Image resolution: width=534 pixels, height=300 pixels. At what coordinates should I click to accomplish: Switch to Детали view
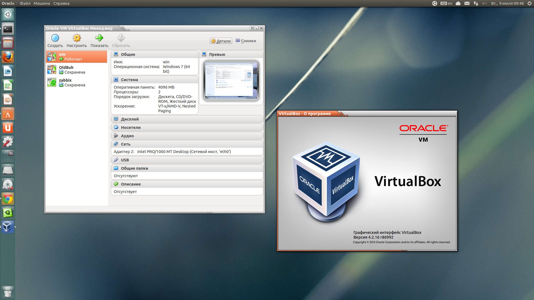tap(221, 41)
